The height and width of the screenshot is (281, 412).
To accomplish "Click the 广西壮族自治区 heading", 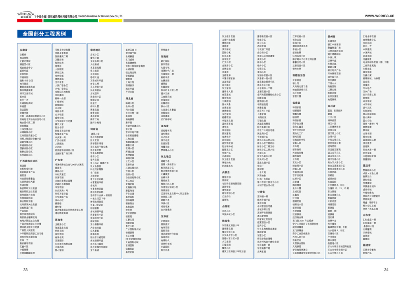I will 29,161.
